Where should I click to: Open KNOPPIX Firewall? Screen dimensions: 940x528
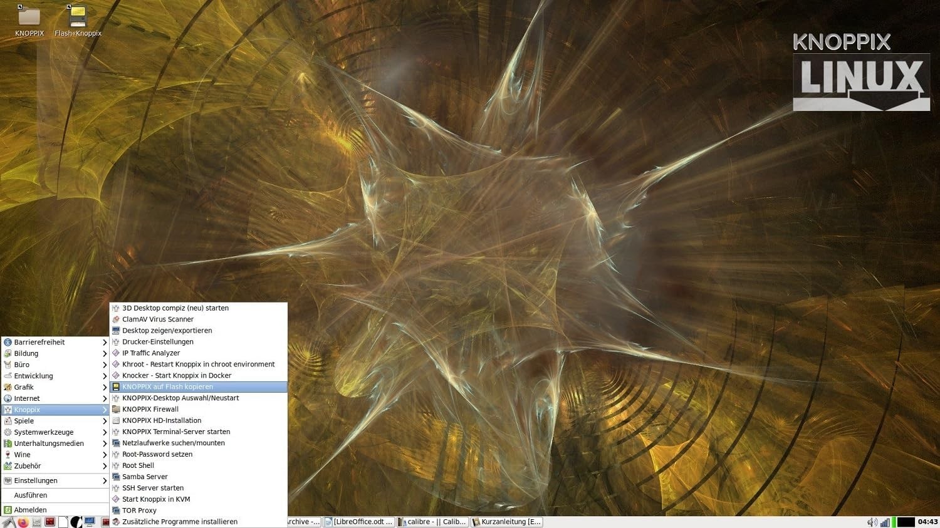(199, 410)
